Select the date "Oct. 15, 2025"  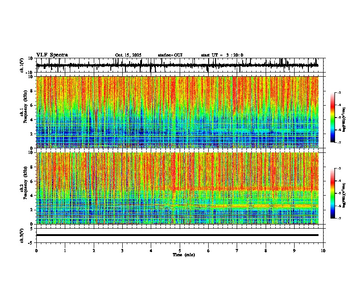click(128, 55)
